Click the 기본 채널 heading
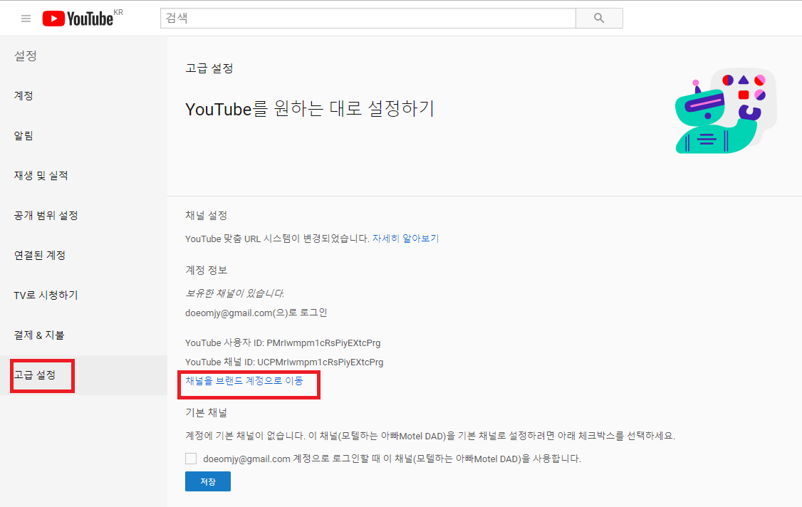802x507 pixels. coord(206,412)
